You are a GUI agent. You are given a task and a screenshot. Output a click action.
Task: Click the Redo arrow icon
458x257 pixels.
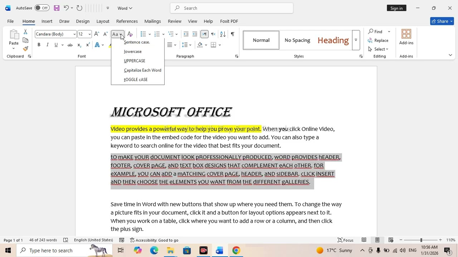click(x=79, y=8)
